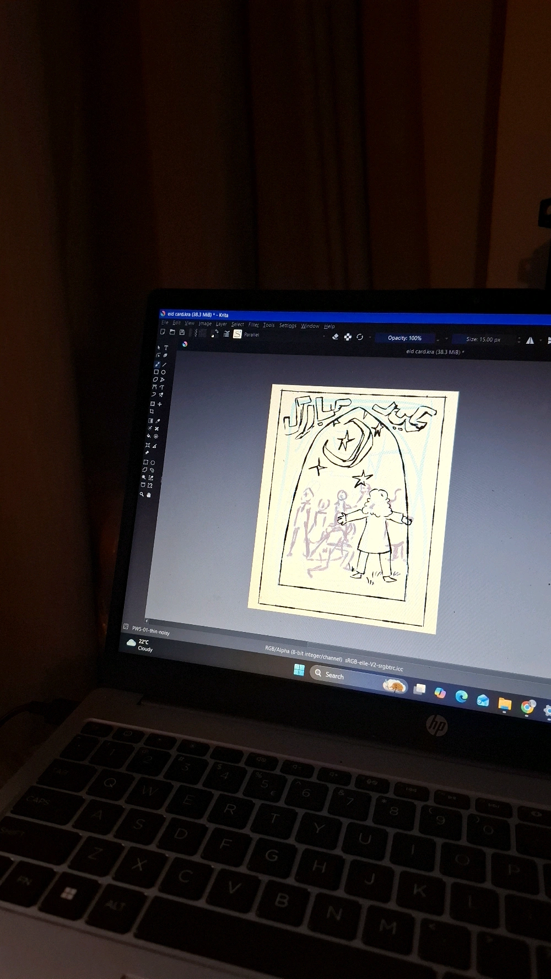Viewport: 551px width, 979px height.
Task: Select the Pan hand tool
Action: [x=149, y=495]
